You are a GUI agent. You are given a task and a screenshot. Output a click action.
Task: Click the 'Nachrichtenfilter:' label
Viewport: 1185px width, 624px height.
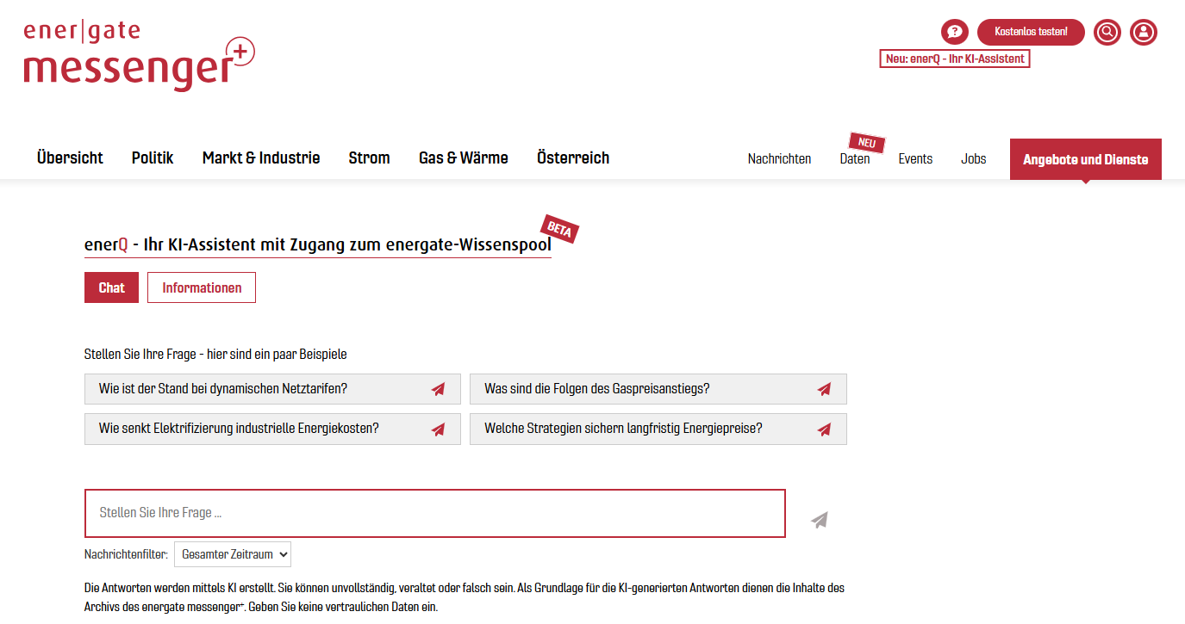(126, 555)
